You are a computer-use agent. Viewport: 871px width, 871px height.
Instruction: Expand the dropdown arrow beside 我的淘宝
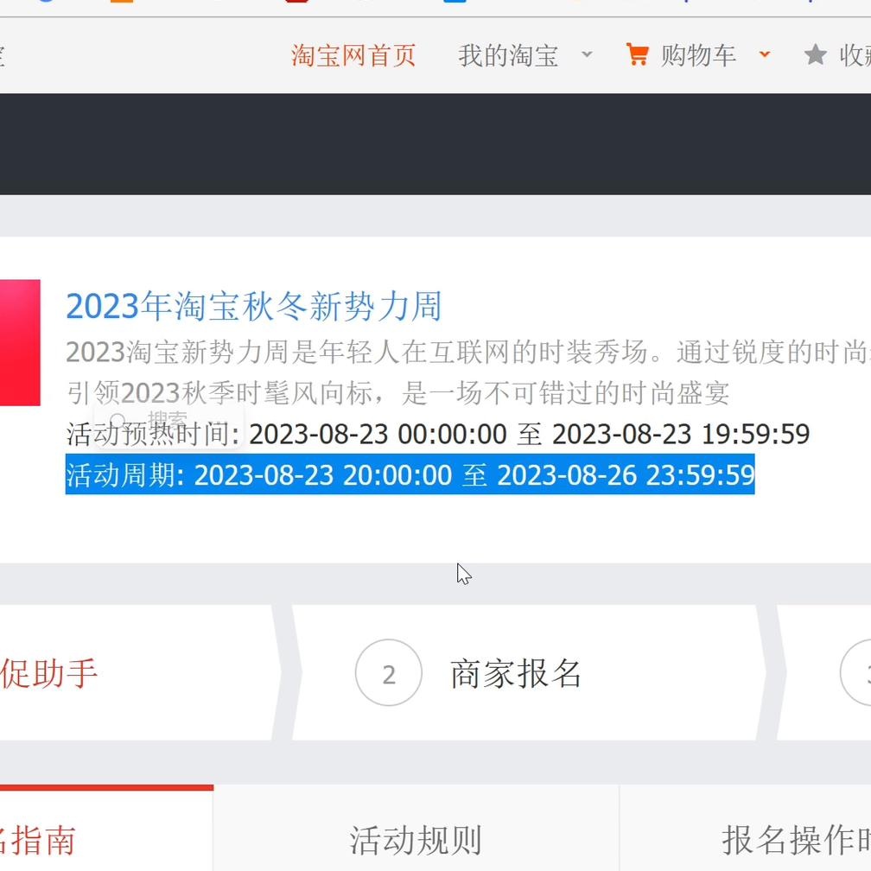[x=587, y=54]
